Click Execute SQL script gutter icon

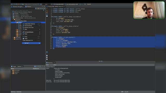pos(47,12)
